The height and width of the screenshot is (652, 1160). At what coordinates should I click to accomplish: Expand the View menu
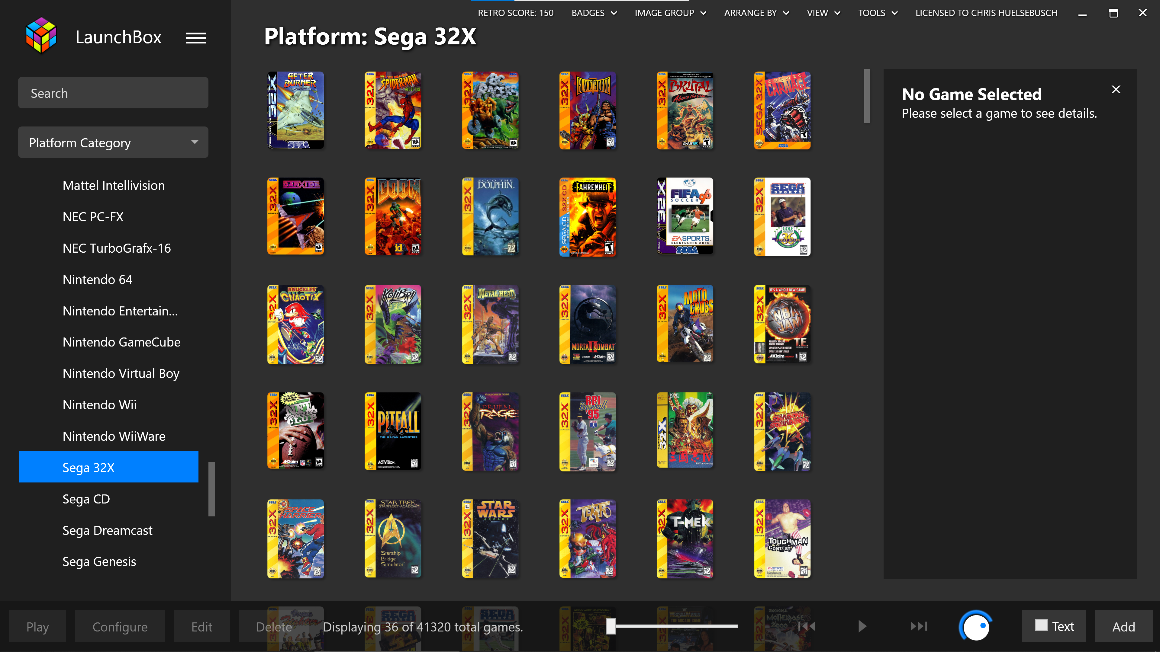823,13
